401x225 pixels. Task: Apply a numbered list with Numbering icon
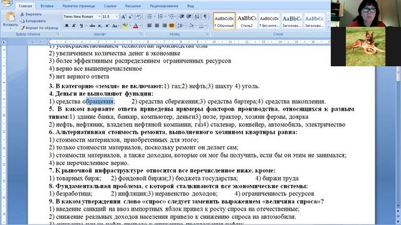[x=160, y=17]
